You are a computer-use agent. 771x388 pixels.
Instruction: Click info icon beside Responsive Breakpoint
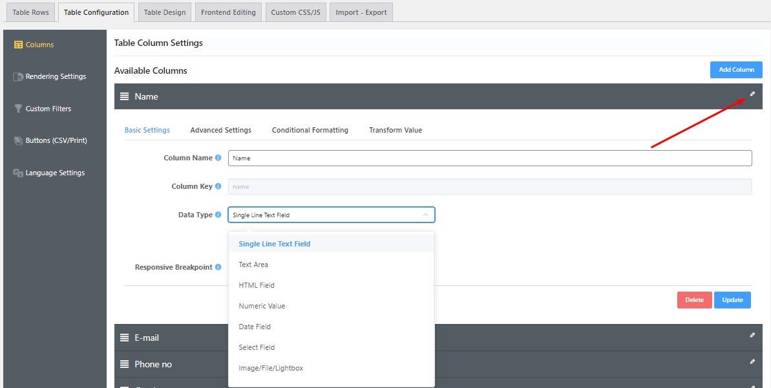(218, 267)
